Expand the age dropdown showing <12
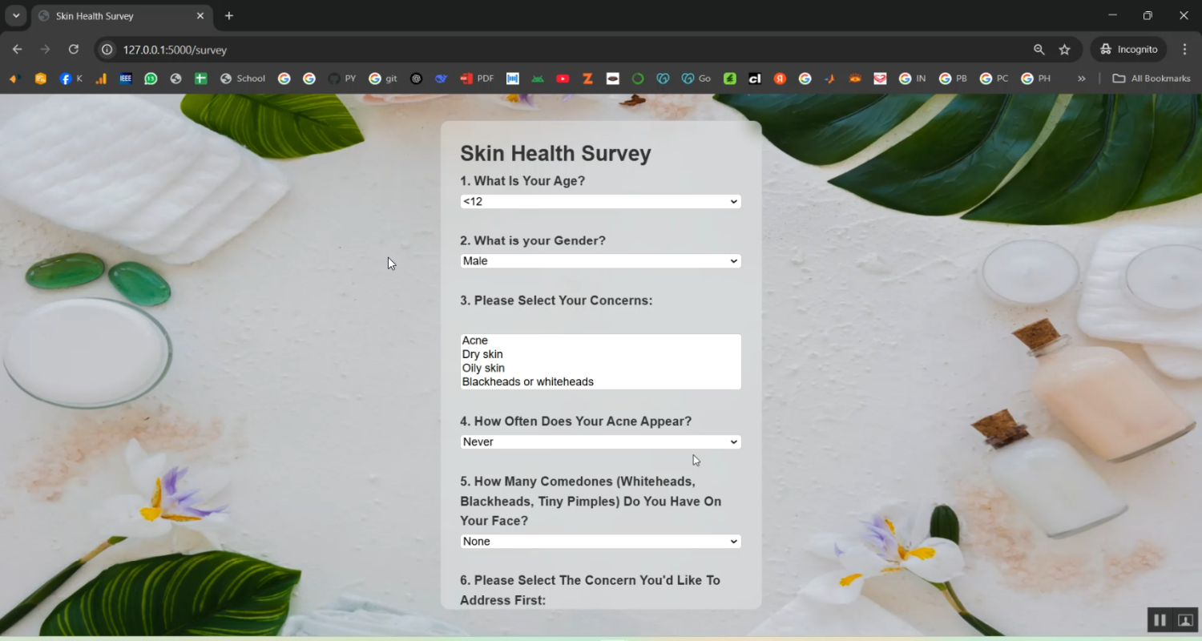Screen dimensions: 1202x641 click(x=600, y=202)
